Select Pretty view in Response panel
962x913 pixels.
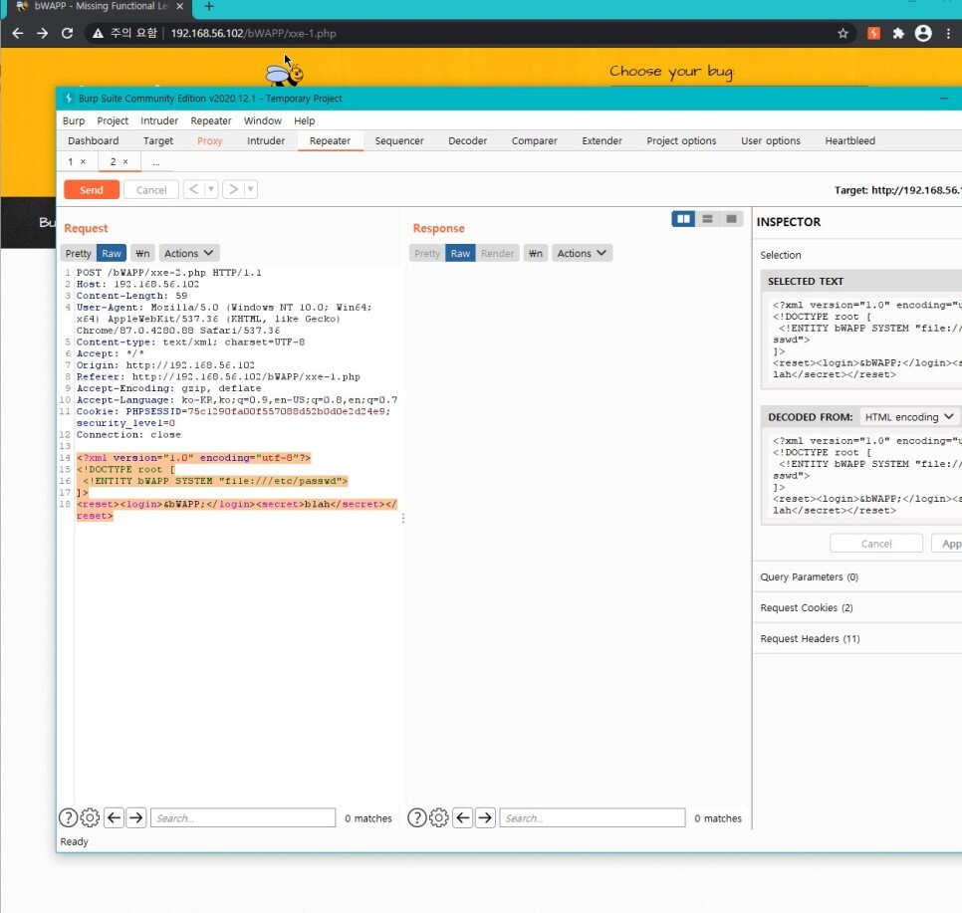tap(427, 254)
